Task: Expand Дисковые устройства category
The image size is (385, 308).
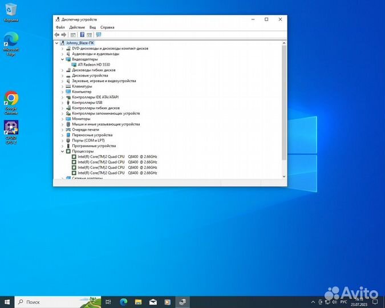Action: (62, 76)
